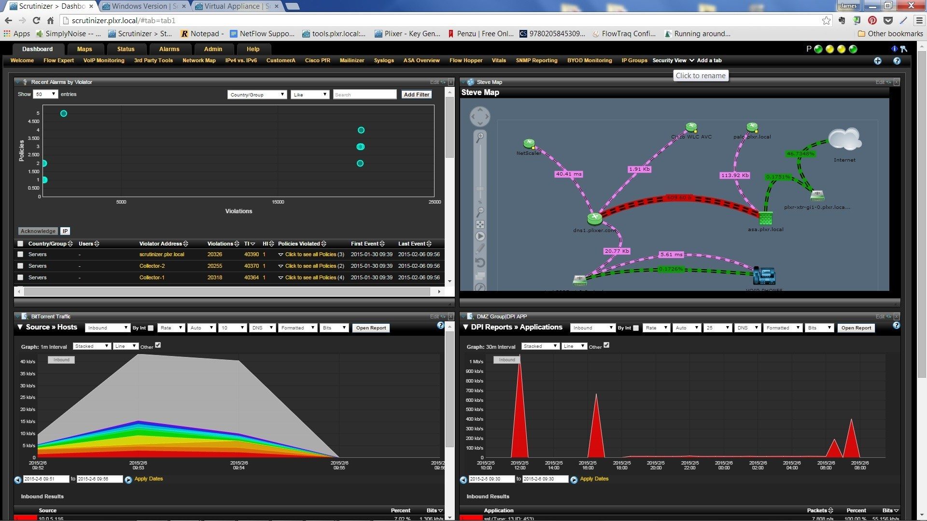This screenshot has height=521, width=927.
Task: Click the Add Filter button
Action: pos(417,95)
